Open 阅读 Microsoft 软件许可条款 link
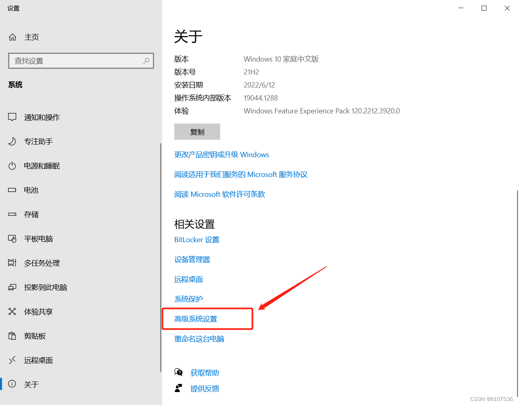The width and height of the screenshot is (519, 405). click(220, 194)
